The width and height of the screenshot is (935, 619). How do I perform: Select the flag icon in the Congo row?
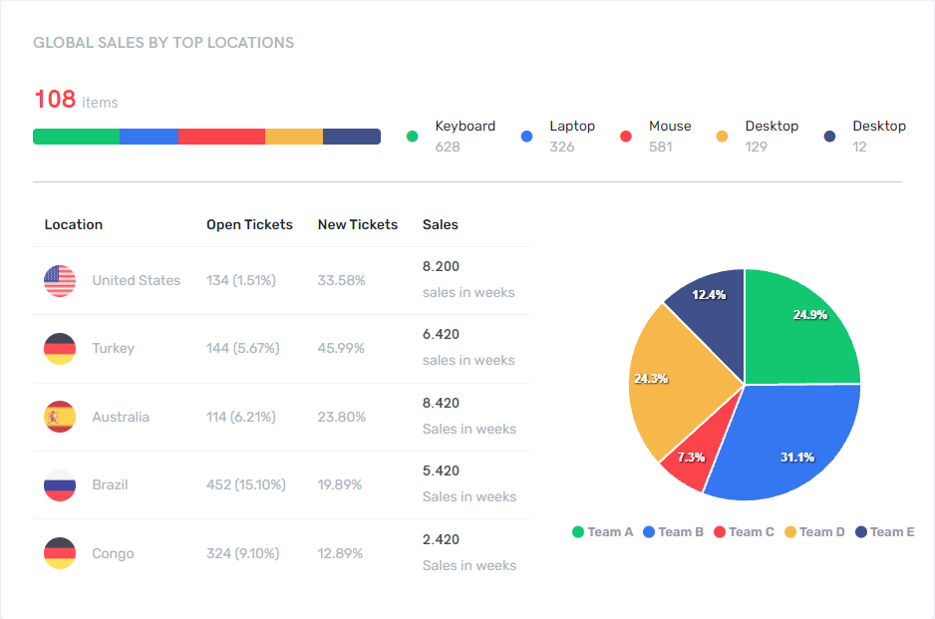[x=60, y=553]
